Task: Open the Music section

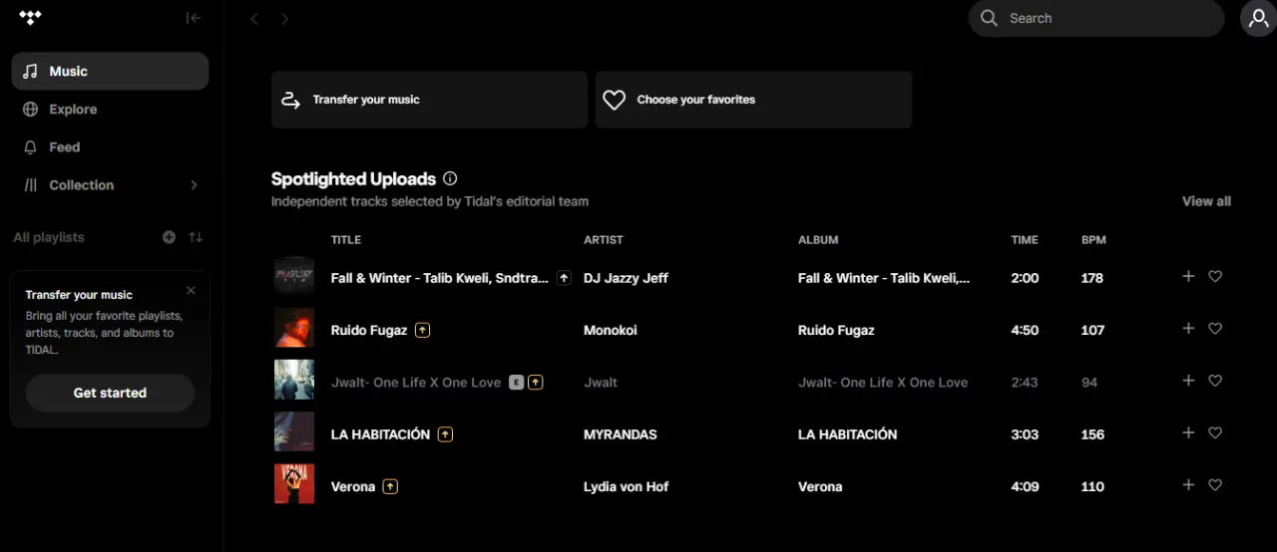Action: pyautogui.click(x=110, y=71)
